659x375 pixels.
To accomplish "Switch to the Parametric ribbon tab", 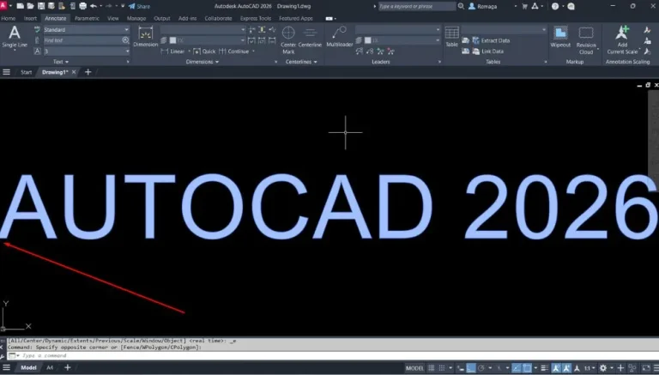I will point(87,19).
